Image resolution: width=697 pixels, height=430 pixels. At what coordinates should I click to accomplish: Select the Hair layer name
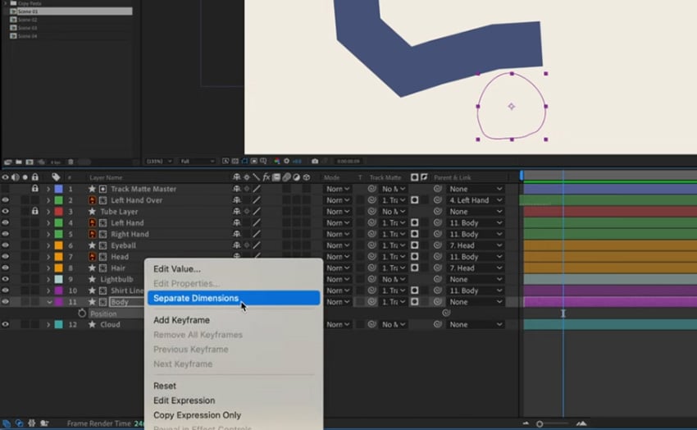tap(118, 268)
